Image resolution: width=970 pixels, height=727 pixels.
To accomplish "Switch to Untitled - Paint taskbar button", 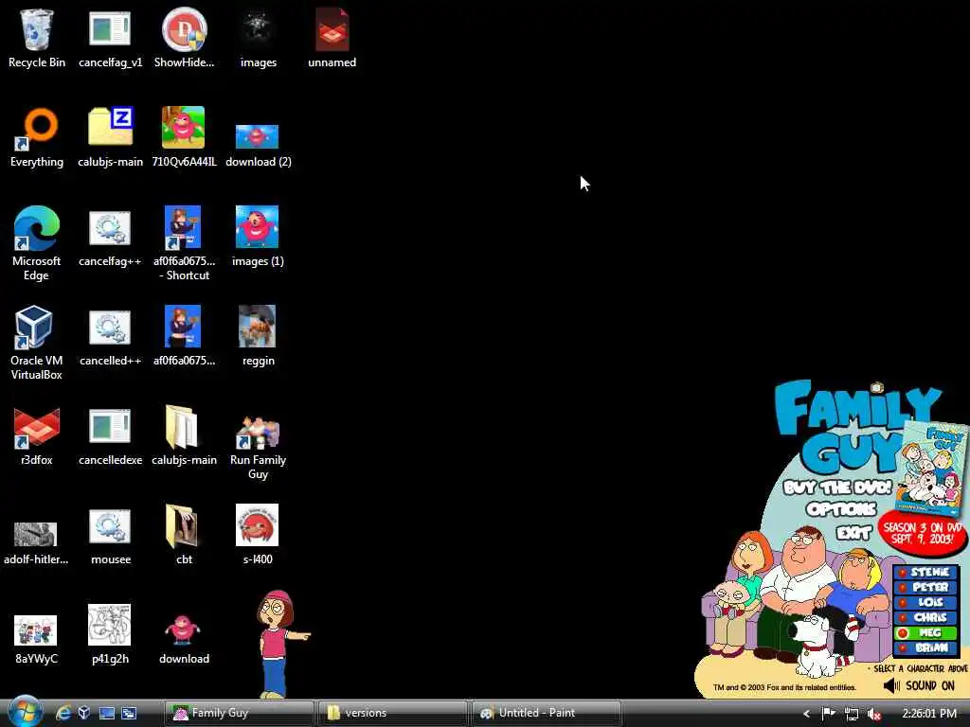I will (547, 713).
